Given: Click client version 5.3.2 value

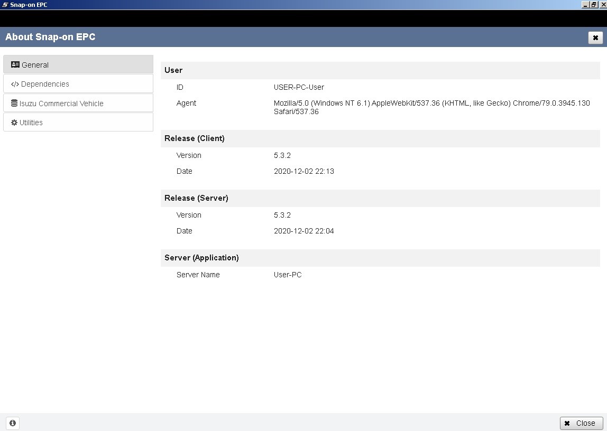Looking at the screenshot, I should click(282, 155).
